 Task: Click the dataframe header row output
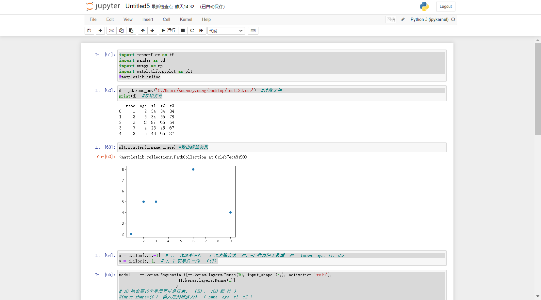pos(150,106)
